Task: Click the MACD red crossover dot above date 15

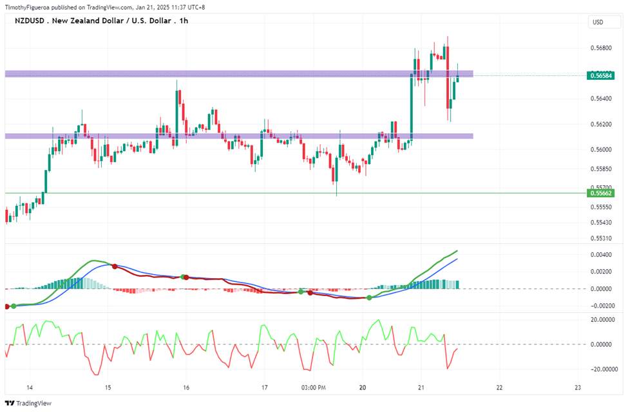Action: [115, 267]
